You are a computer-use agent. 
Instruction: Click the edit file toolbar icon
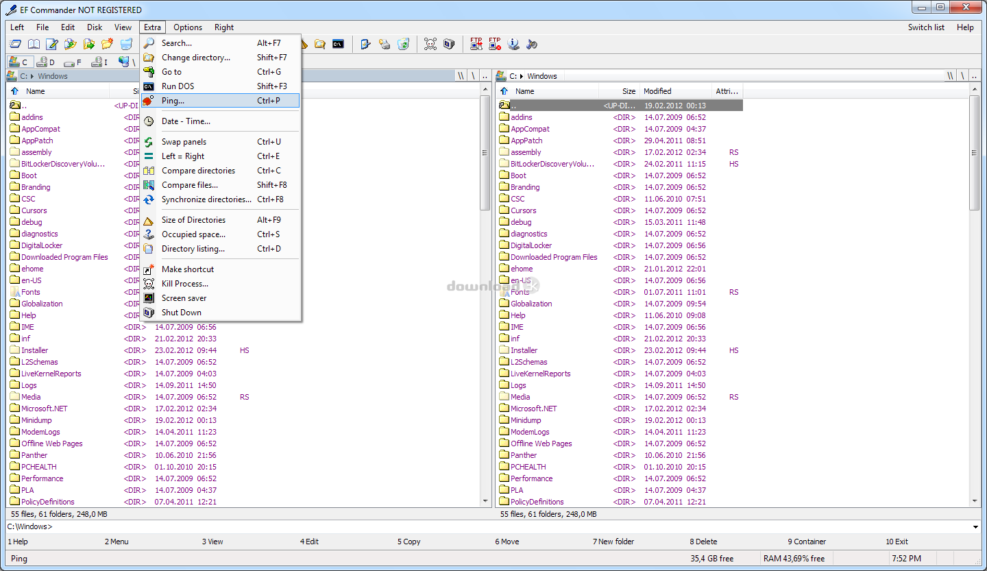pyautogui.click(x=51, y=45)
